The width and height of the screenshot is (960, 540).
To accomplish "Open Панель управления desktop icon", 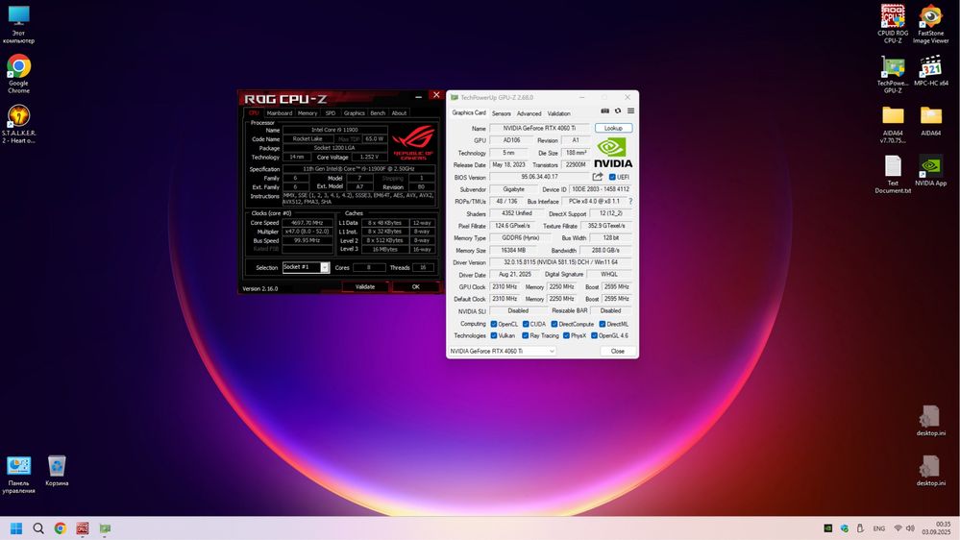I will (x=18, y=475).
